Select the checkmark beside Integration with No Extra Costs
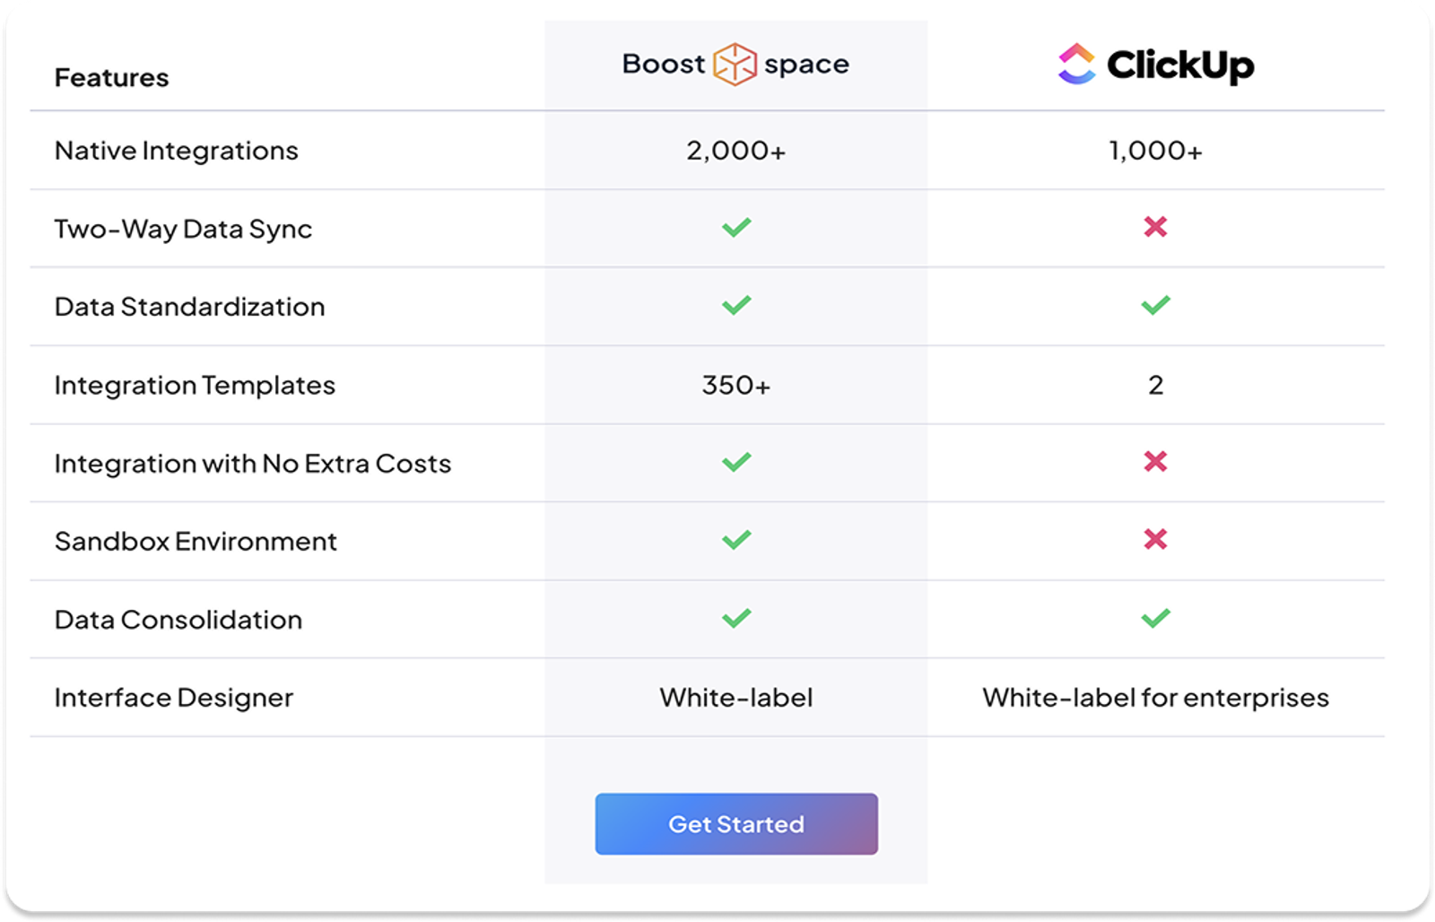 pyautogui.click(x=735, y=462)
